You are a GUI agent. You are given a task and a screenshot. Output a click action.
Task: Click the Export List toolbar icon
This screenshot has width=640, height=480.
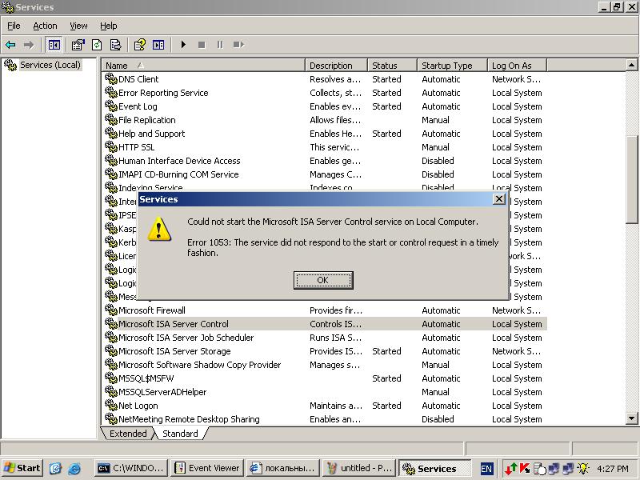tap(116, 45)
